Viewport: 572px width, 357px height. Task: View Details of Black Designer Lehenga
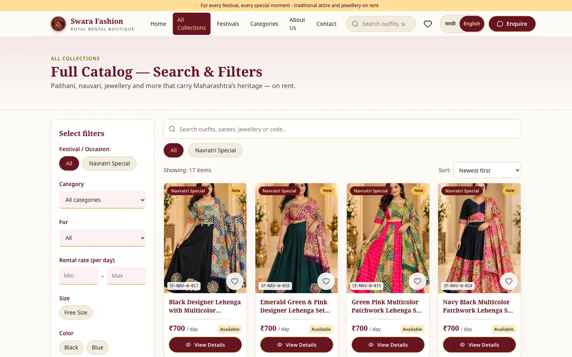pos(206,345)
